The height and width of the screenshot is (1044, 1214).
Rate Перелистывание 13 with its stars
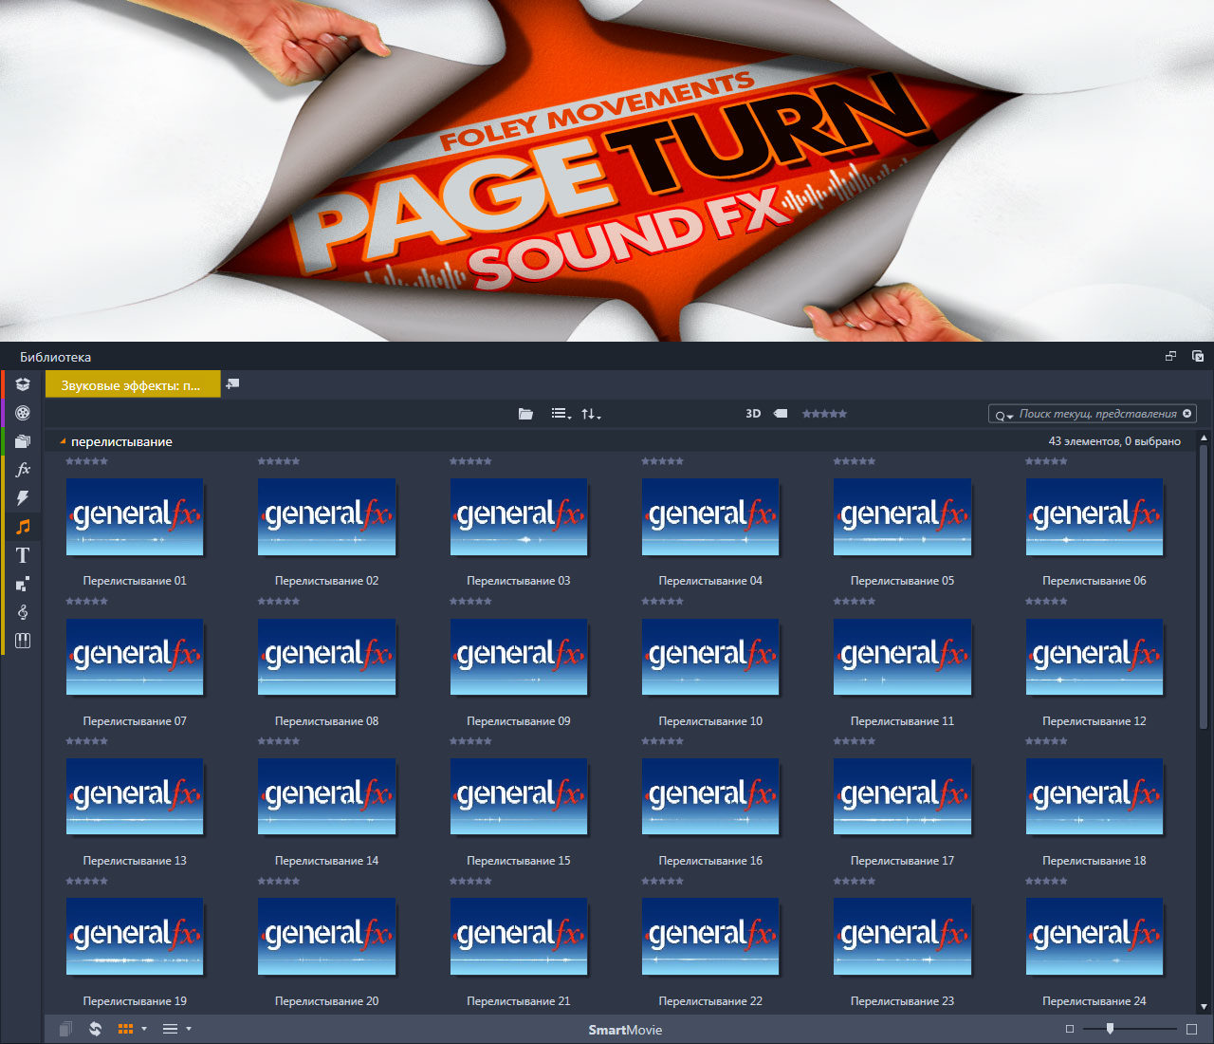tap(86, 741)
